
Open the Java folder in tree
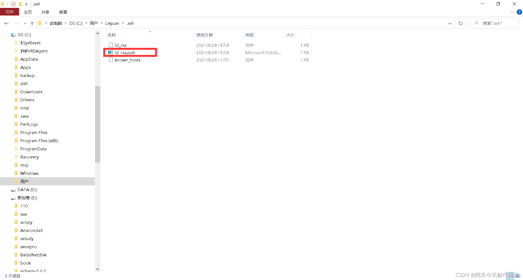click(24, 116)
